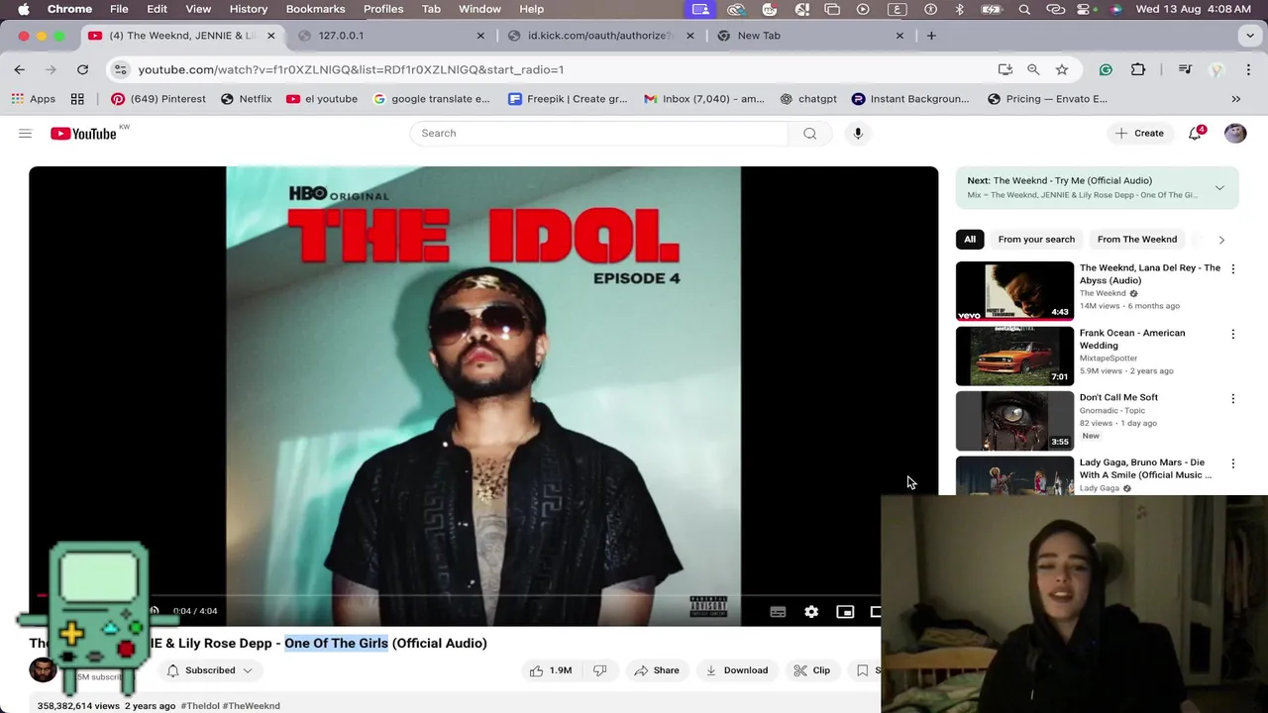Show more filter chips with right arrow
1268x713 pixels.
coord(1221,240)
